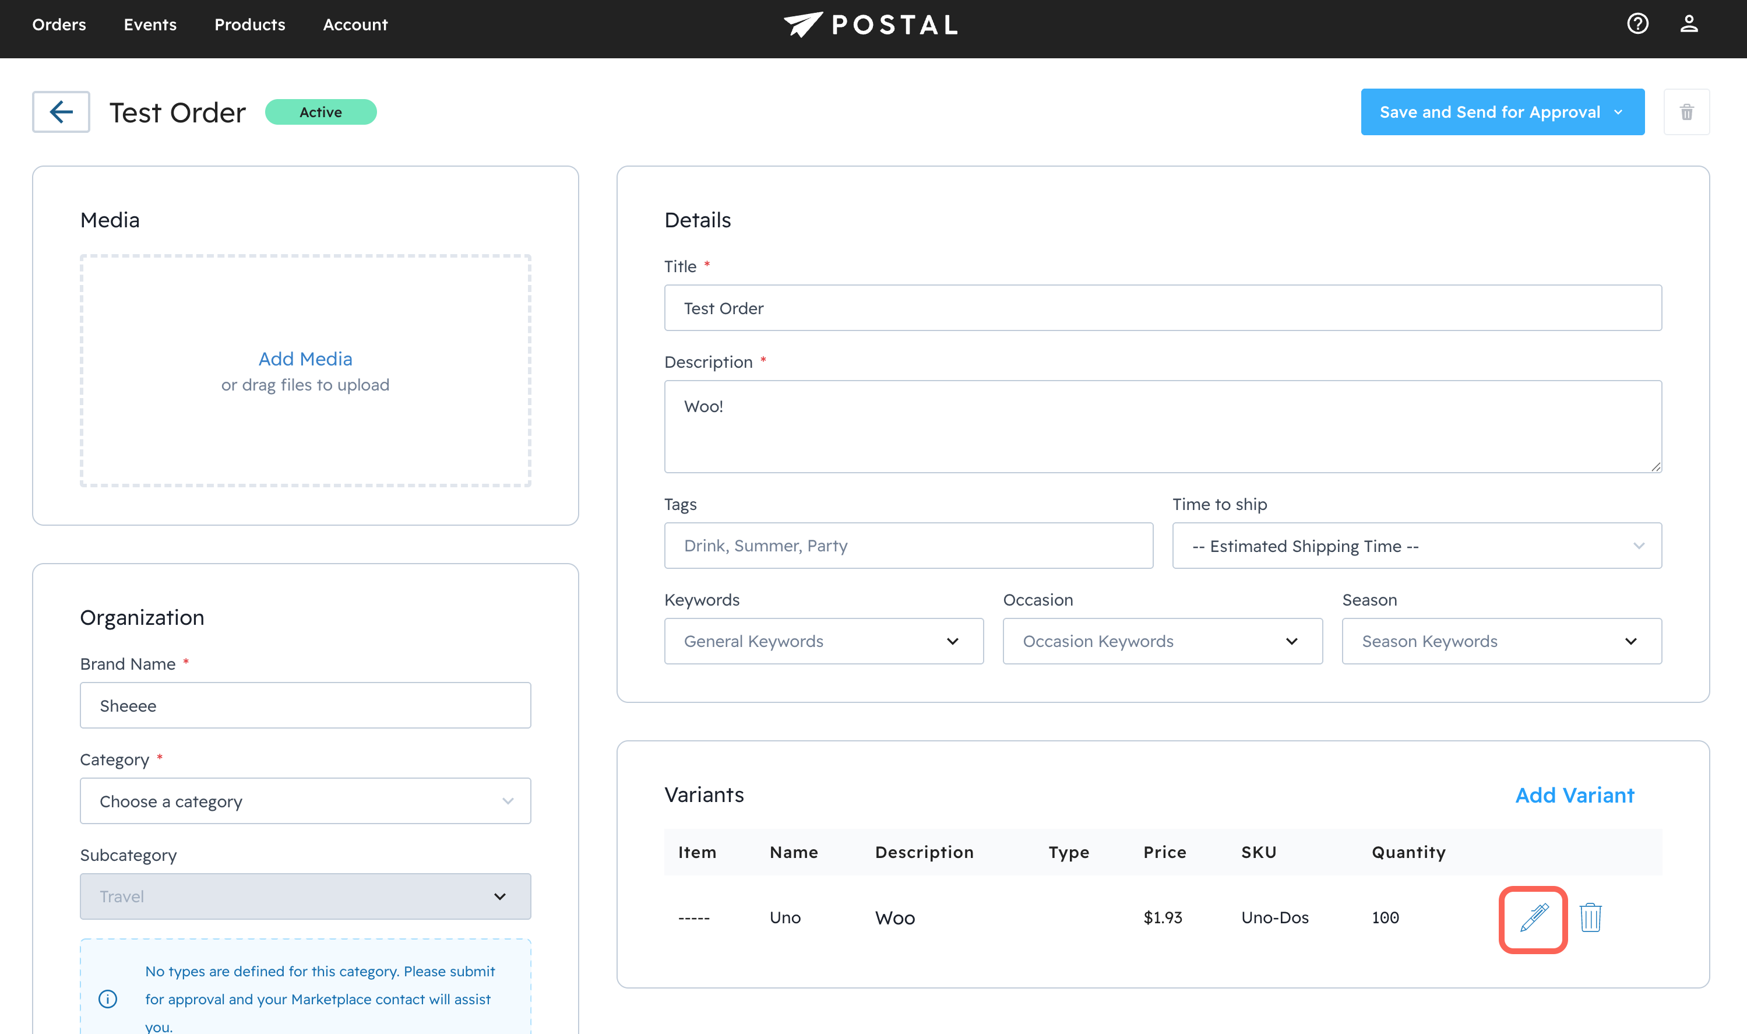Open the Occasion Keywords dropdown
The width and height of the screenshot is (1747, 1034).
(x=1162, y=641)
